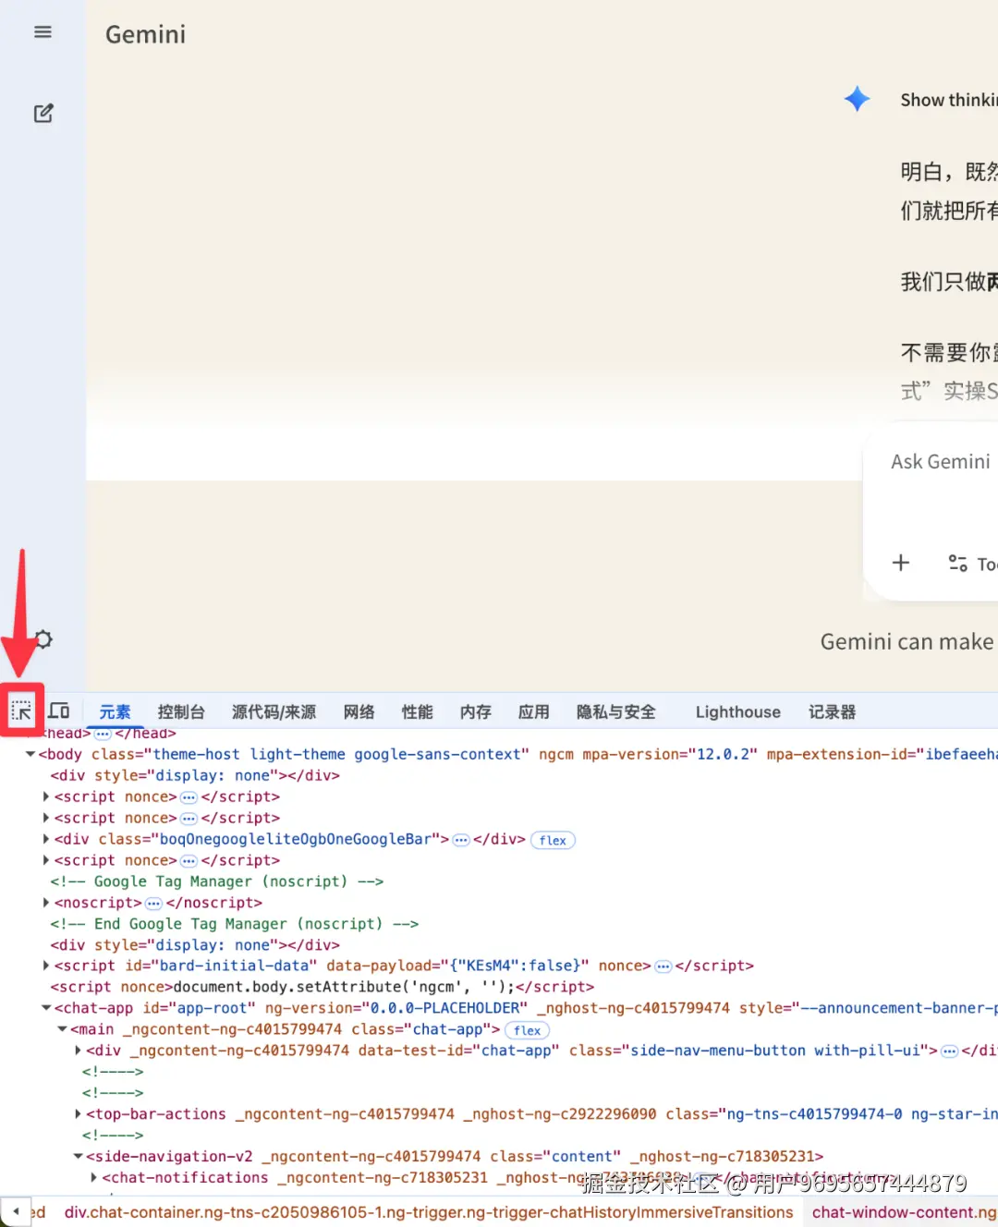The height and width of the screenshot is (1227, 998).
Task: Click in the Ask Gemini input field
Action: (941, 462)
